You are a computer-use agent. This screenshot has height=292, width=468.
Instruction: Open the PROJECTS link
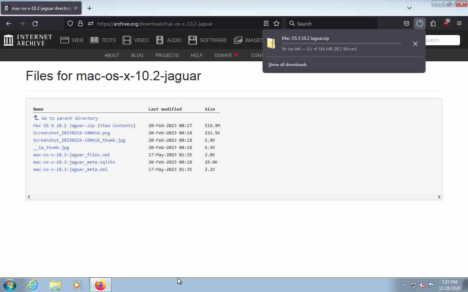167,55
